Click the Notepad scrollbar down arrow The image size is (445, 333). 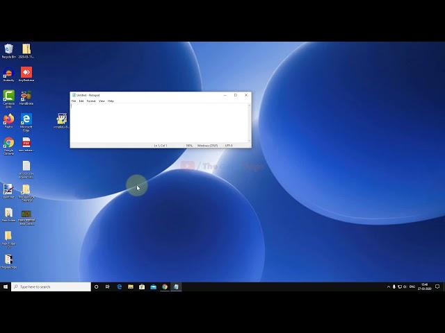(x=250, y=141)
